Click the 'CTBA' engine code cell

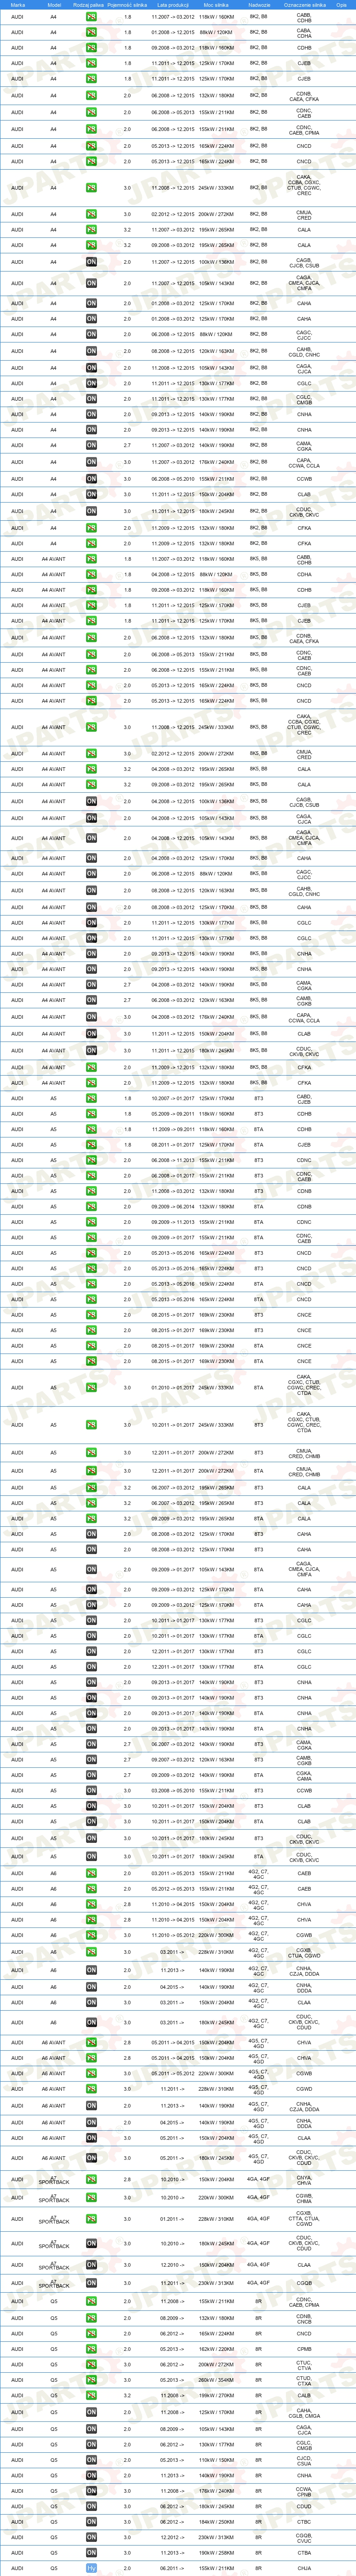pos(304,2553)
